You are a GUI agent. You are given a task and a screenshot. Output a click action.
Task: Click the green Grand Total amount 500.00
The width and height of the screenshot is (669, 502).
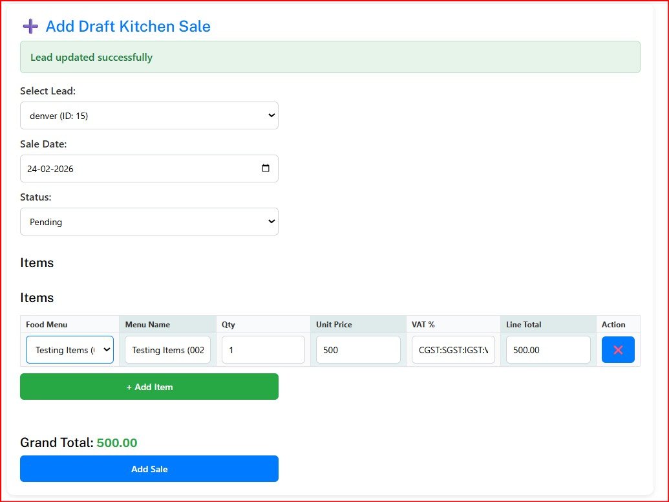point(117,443)
